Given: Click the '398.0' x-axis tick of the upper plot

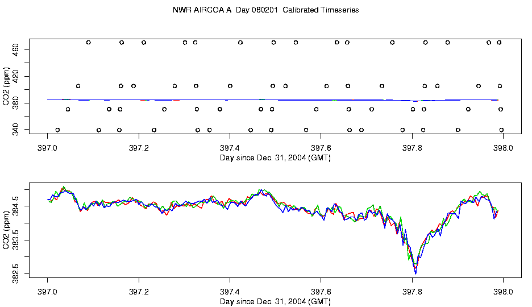Looking at the screenshot, I should (x=503, y=148).
